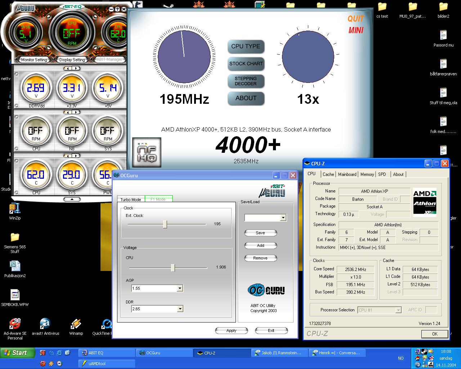Open the Memory tab in CPU-Z
The height and width of the screenshot is (369, 461).
(367, 174)
